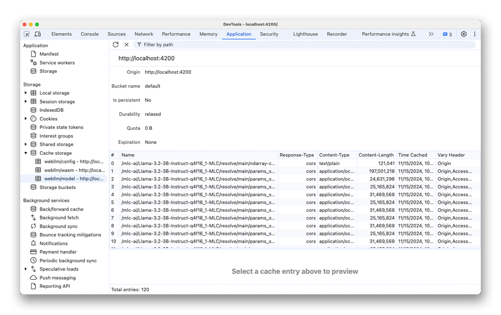Expand the Local storage tree node
501x315 pixels.
pyautogui.click(x=26, y=93)
